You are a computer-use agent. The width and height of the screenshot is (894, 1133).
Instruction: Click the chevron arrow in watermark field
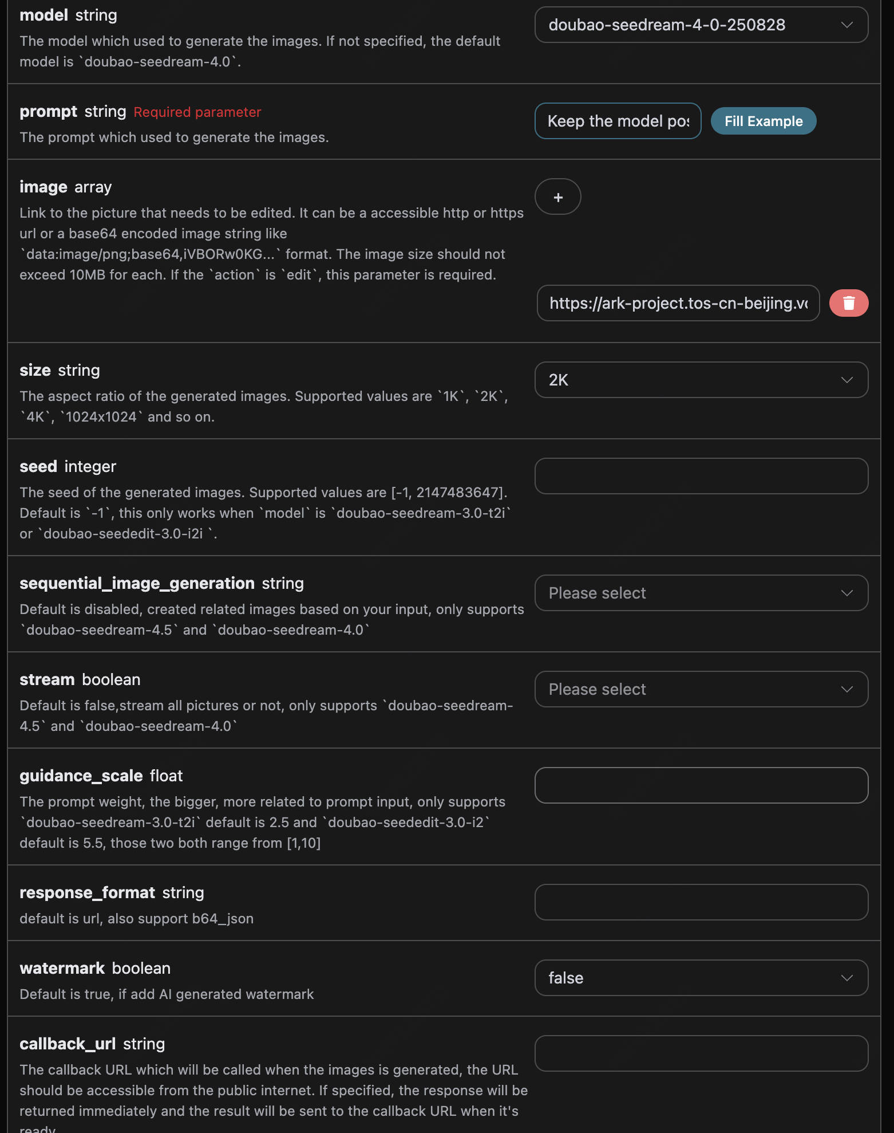pos(846,978)
